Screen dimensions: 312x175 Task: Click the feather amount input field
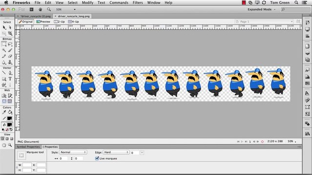point(135,153)
